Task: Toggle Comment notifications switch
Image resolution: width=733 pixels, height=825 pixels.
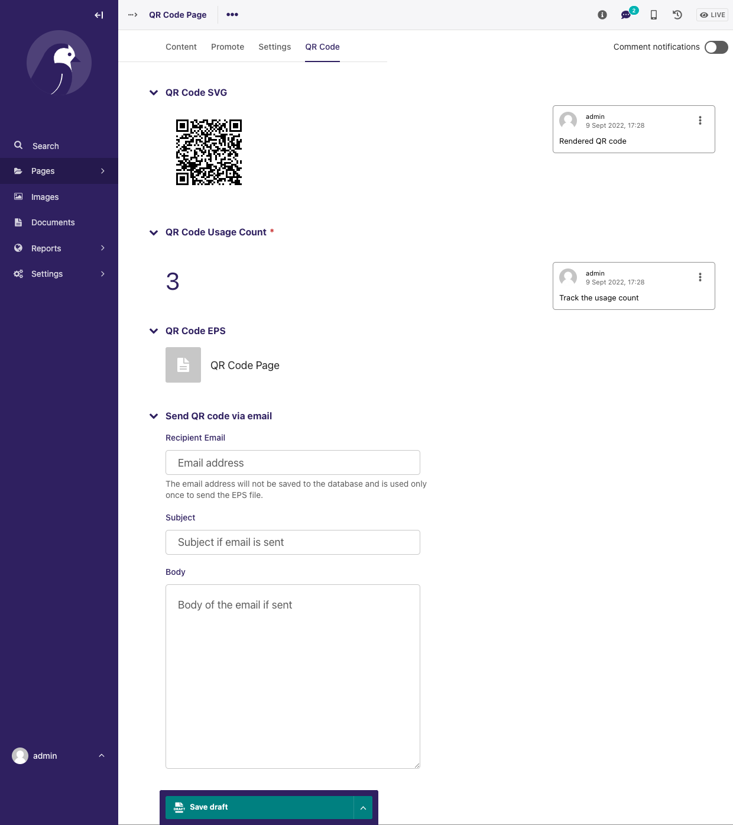Action: tap(716, 47)
